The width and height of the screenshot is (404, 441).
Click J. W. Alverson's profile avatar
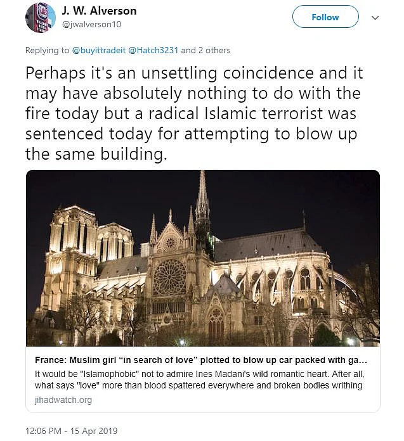click(x=41, y=17)
